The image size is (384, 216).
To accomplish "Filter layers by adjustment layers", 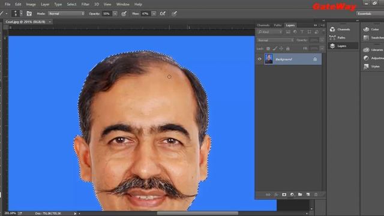I will (x=295, y=32).
